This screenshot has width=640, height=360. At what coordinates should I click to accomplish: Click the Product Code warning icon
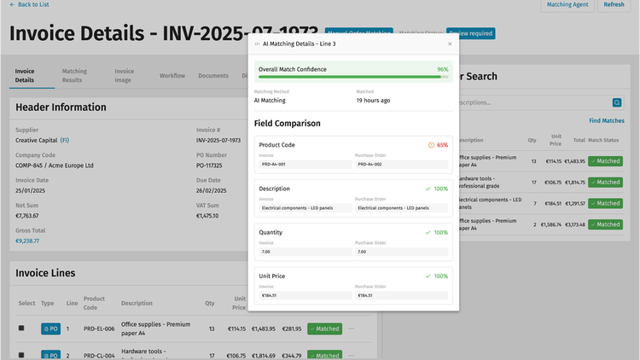(431, 145)
